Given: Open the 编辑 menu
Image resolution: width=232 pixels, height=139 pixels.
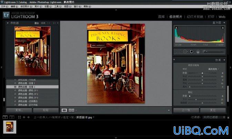Looking at the screenshot, I should (14, 7).
